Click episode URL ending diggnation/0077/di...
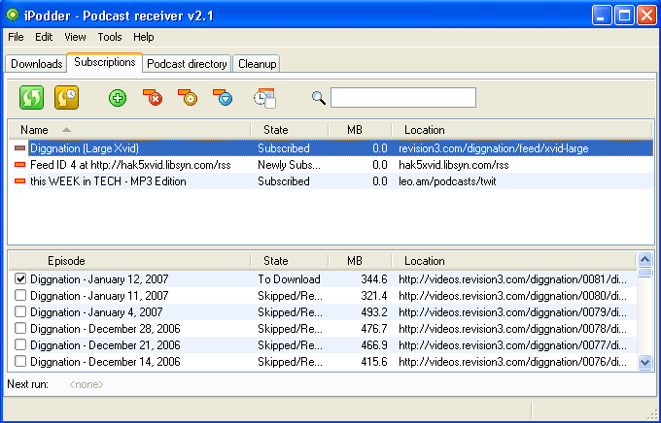661x423 pixels. [512, 345]
